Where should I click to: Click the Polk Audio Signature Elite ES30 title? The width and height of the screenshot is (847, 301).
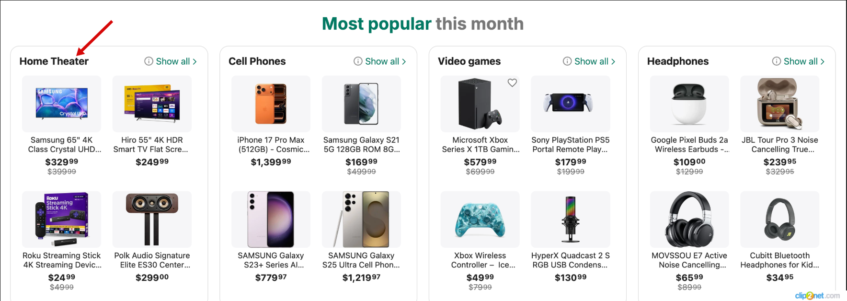tap(152, 260)
